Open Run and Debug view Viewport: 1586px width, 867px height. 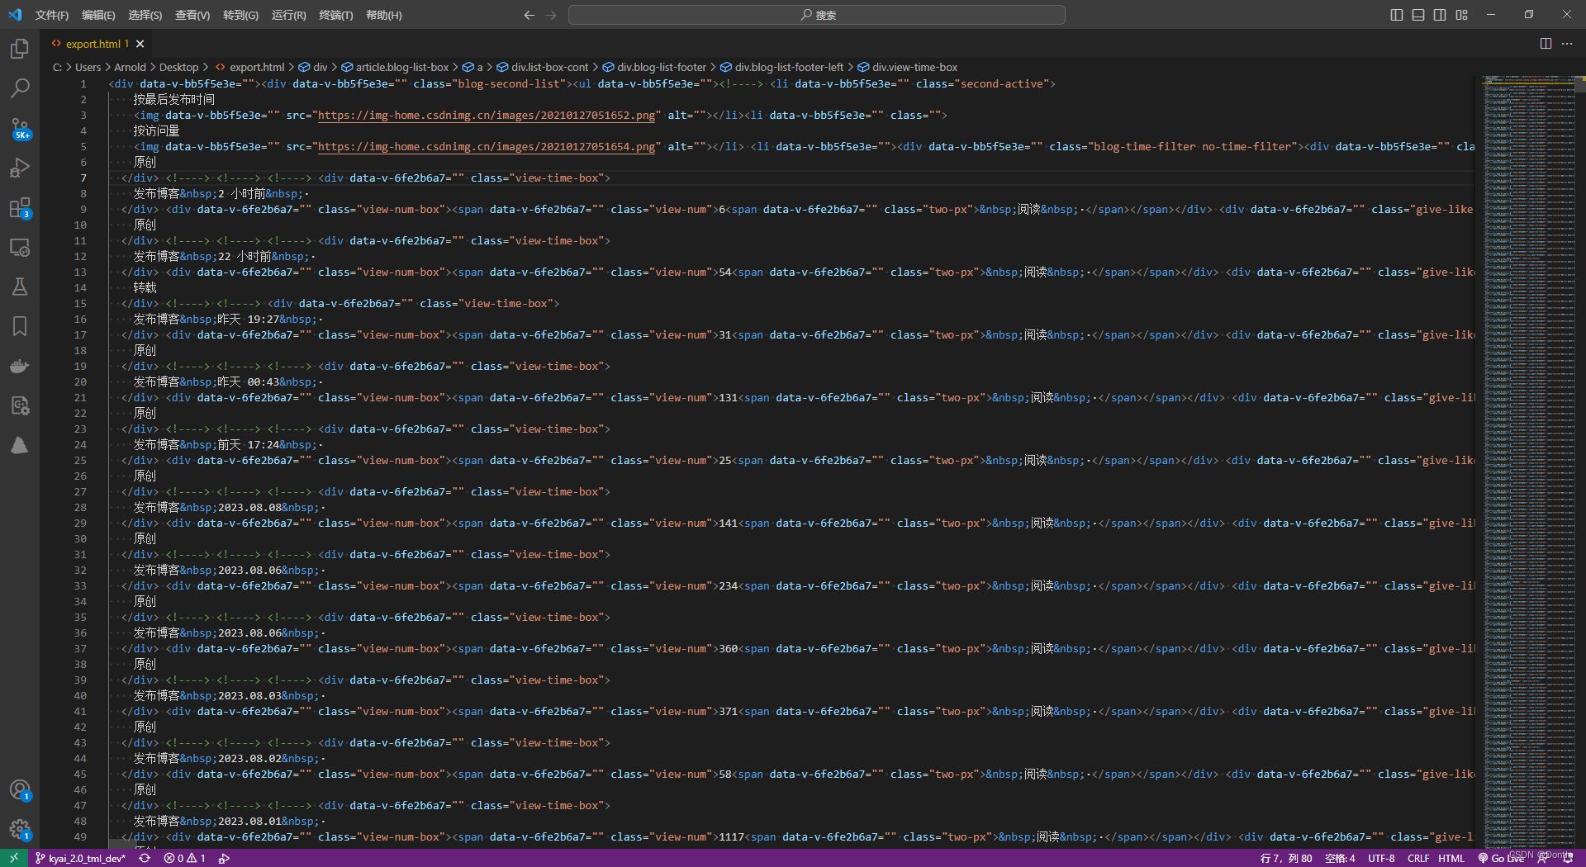(20, 168)
